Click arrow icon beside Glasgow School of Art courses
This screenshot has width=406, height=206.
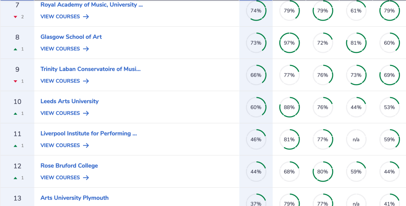pyautogui.click(x=86, y=49)
